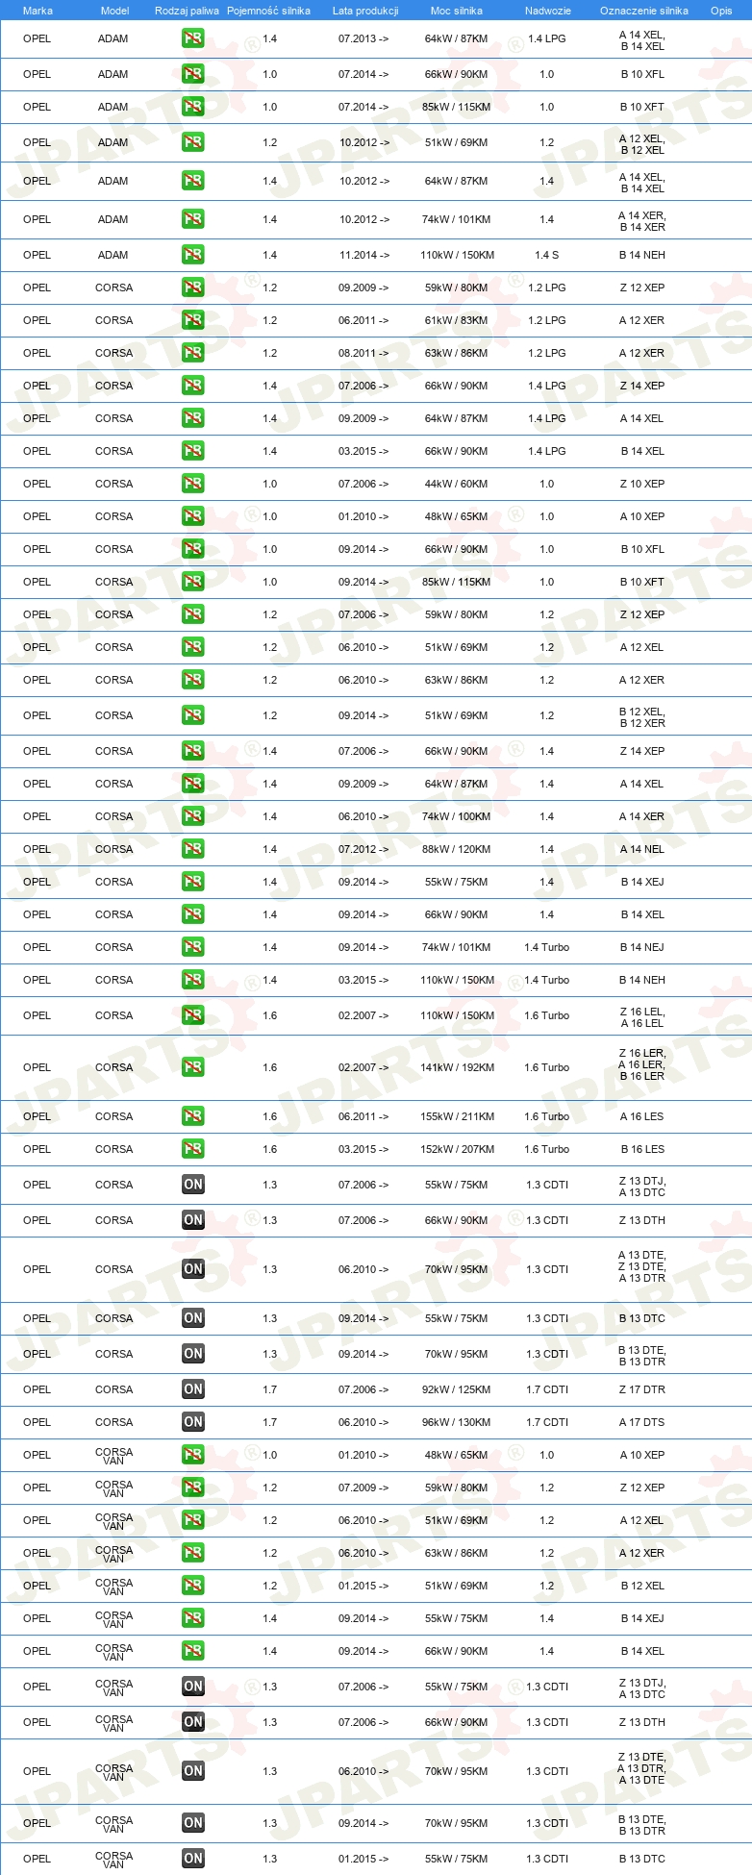Viewport: 752px width, 1875px height.
Task: Click the 11.2014 -> production date cell
Action: [x=363, y=255]
